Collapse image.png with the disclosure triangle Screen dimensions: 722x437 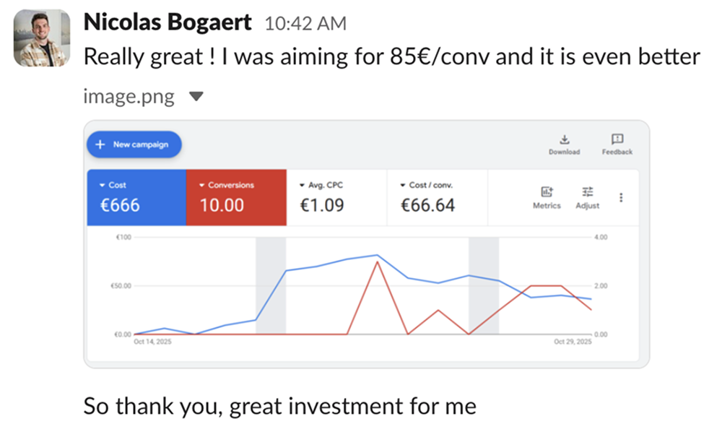tap(196, 97)
